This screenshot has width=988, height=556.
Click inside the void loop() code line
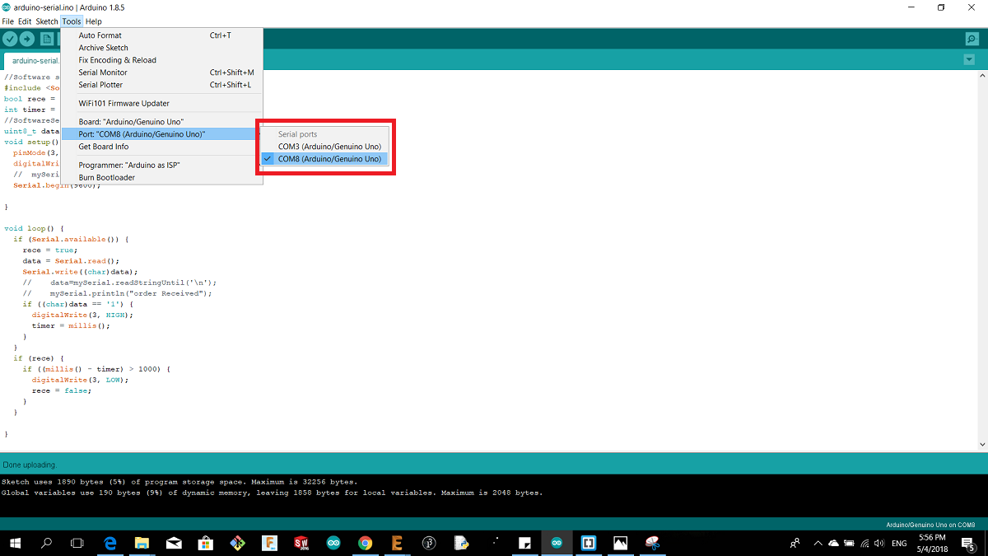point(34,228)
